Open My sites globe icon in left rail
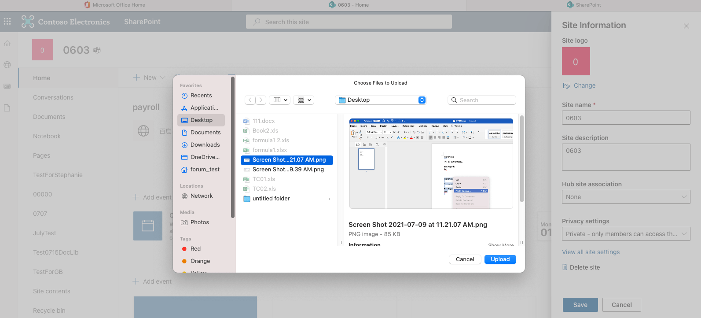 [x=7, y=65]
